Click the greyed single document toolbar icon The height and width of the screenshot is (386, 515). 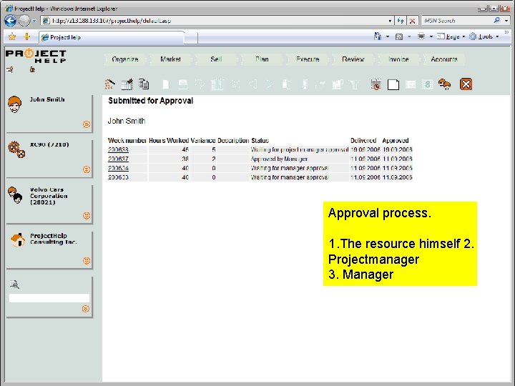click(166, 84)
